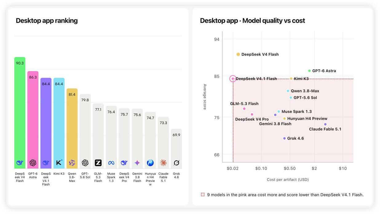Click the 'Desktop app ranking' title
Screen dimensions: 380x214
click(47, 21)
